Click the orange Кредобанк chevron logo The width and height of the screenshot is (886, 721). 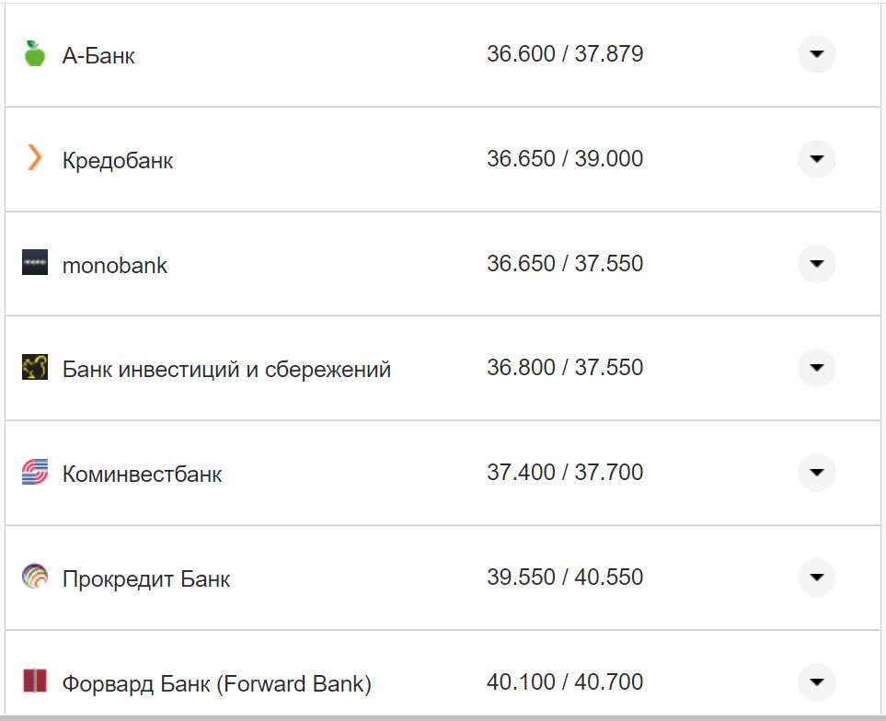[35, 158]
